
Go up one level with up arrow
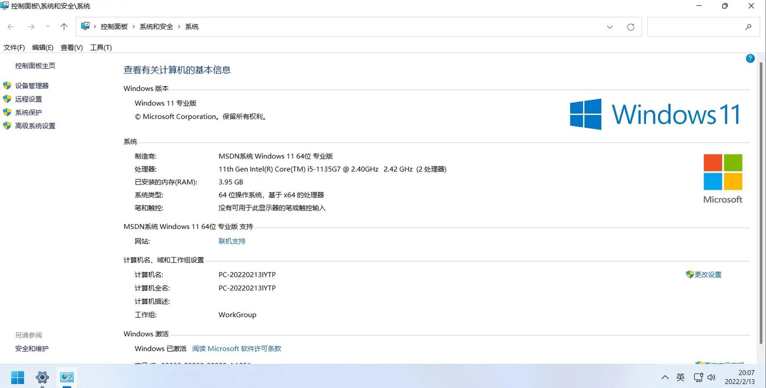coord(64,27)
